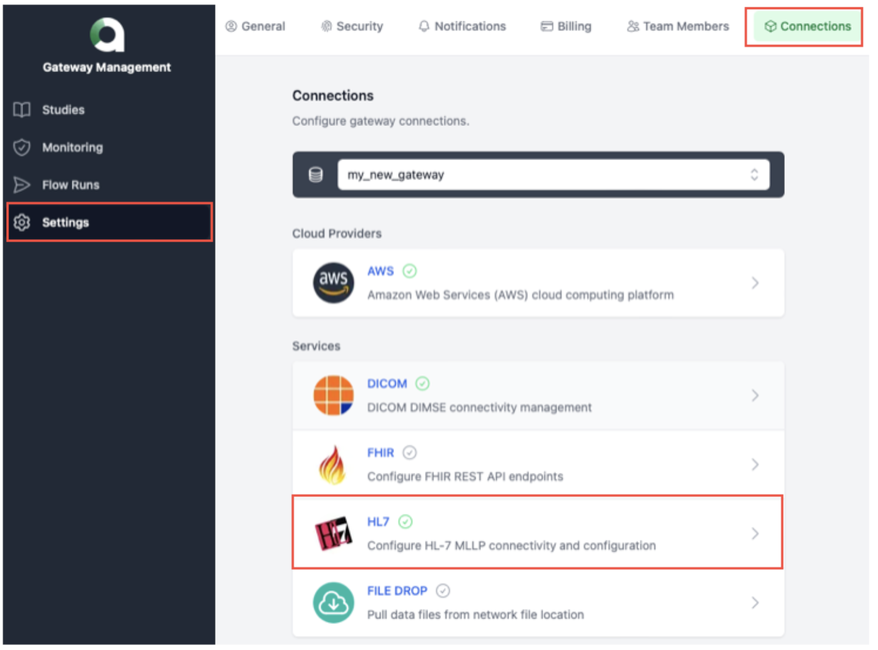This screenshot has height=650, width=878.
Task: Click the General tab person icon
Action: [x=231, y=26]
